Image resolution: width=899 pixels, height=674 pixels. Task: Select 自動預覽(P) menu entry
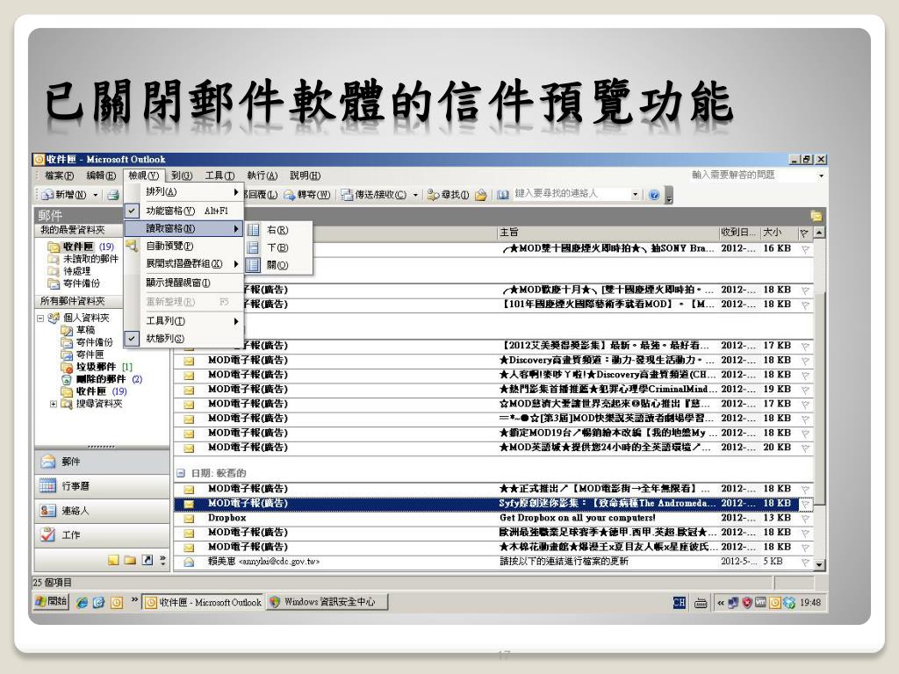point(184,246)
